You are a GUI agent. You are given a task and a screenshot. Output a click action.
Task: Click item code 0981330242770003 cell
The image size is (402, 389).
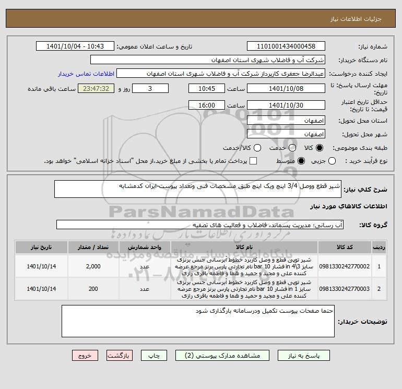point(345,289)
